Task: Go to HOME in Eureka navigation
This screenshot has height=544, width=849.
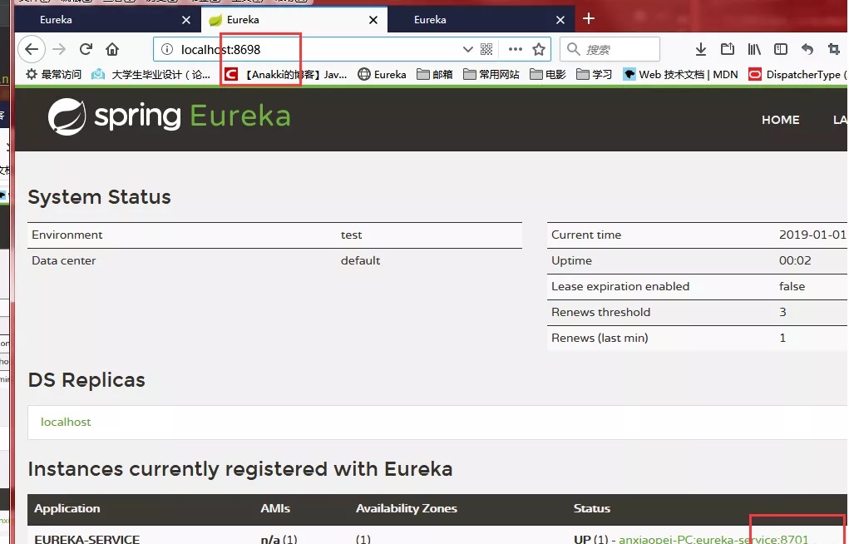Action: pos(780,120)
